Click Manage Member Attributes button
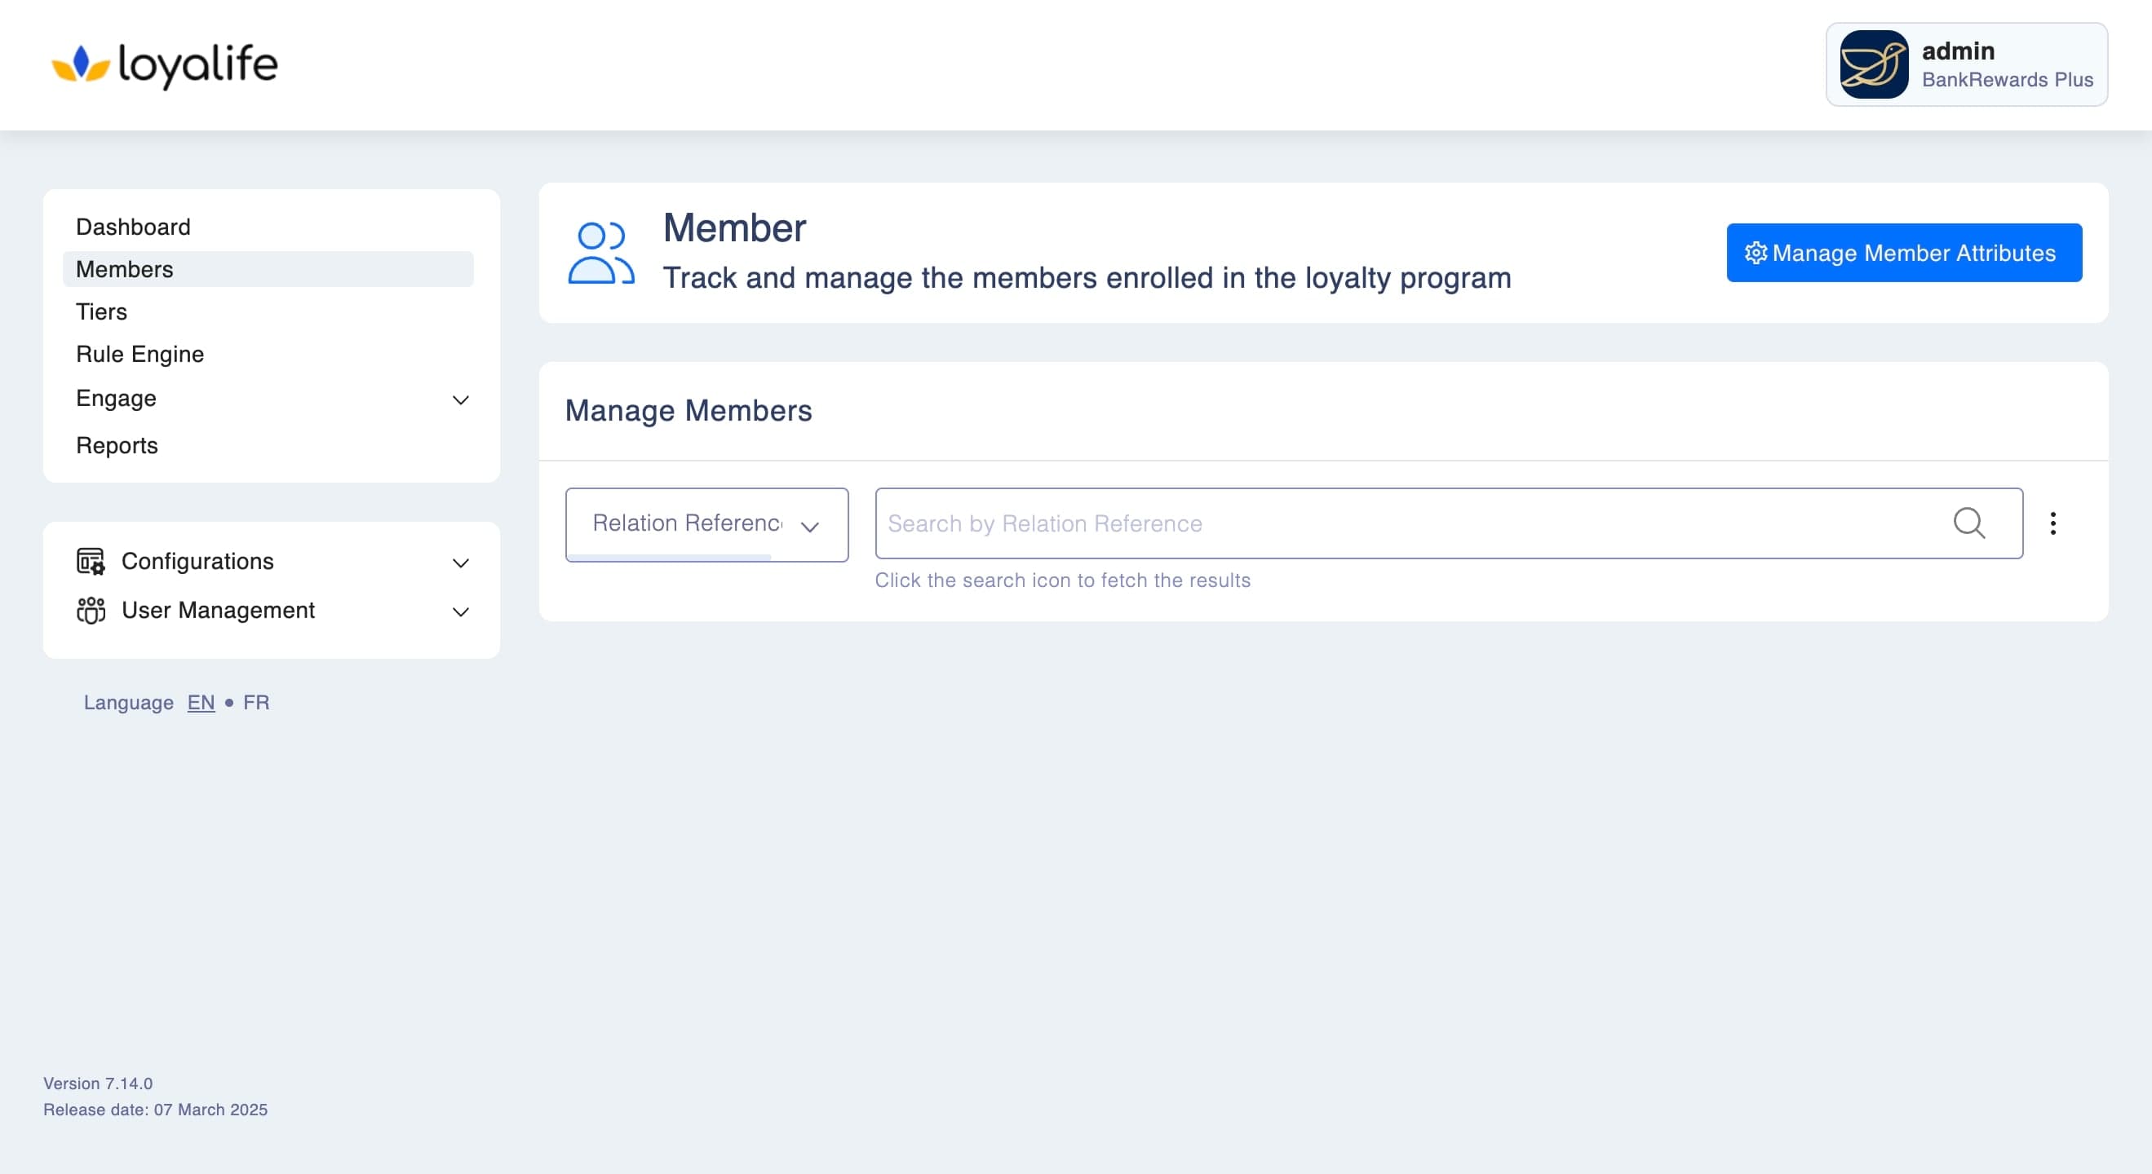Image resolution: width=2152 pixels, height=1174 pixels. 1904,253
